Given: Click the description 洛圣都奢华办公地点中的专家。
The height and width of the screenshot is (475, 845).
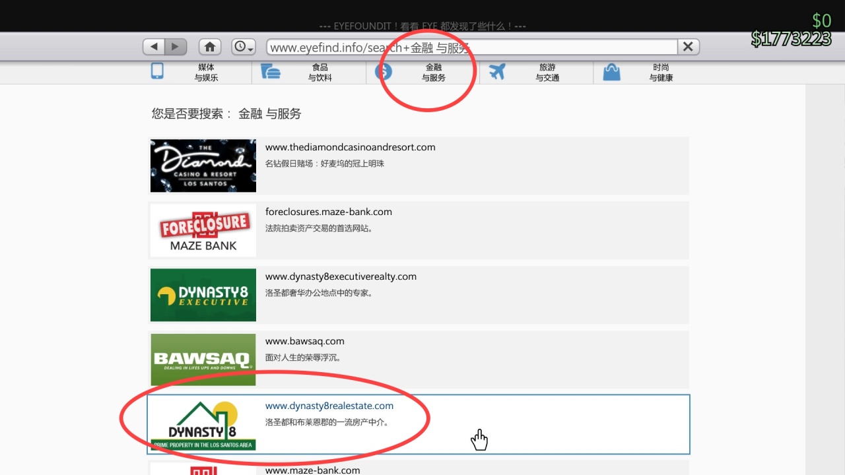Looking at the screenshot, I should point(320,293).
